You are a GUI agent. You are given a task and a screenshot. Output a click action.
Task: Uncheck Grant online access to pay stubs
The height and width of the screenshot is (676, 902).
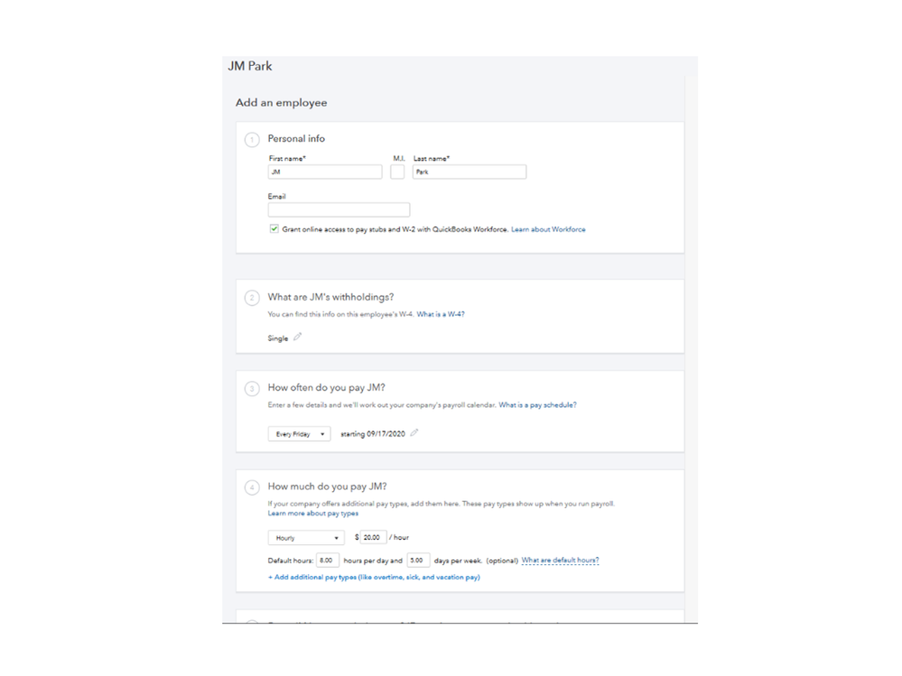pos(274,229)
